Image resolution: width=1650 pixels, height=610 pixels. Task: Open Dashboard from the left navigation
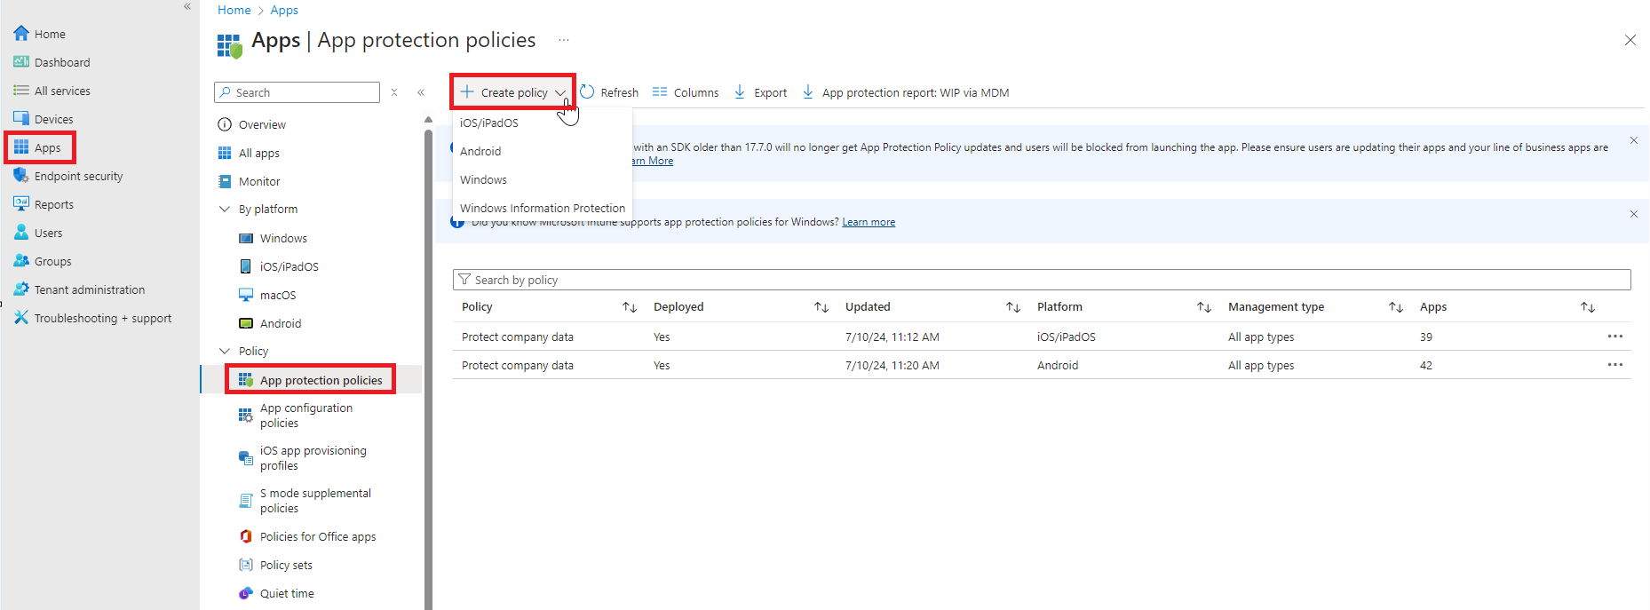[62, 62]
